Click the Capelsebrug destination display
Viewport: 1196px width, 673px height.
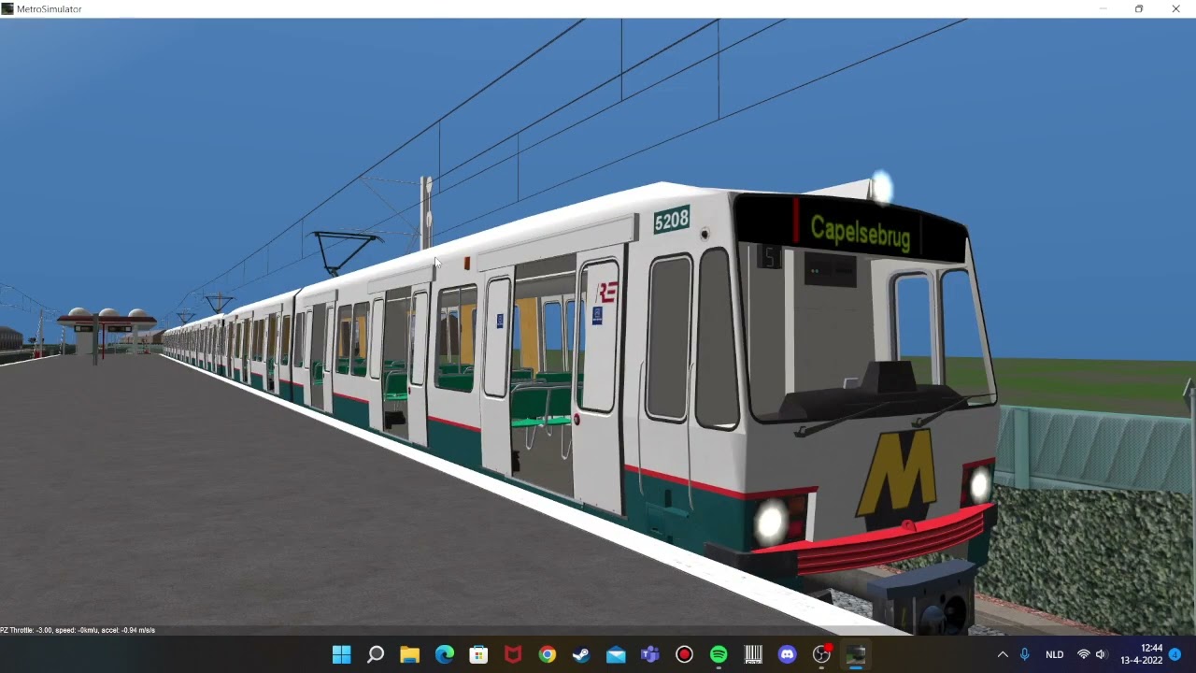point(860,231)
